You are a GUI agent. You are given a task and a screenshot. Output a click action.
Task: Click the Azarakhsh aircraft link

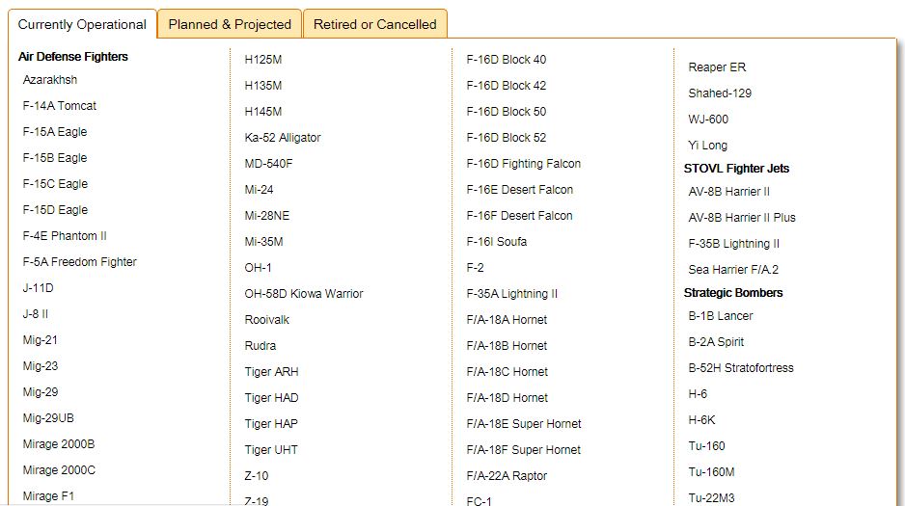pyautogui.click(x=50, y=80)
